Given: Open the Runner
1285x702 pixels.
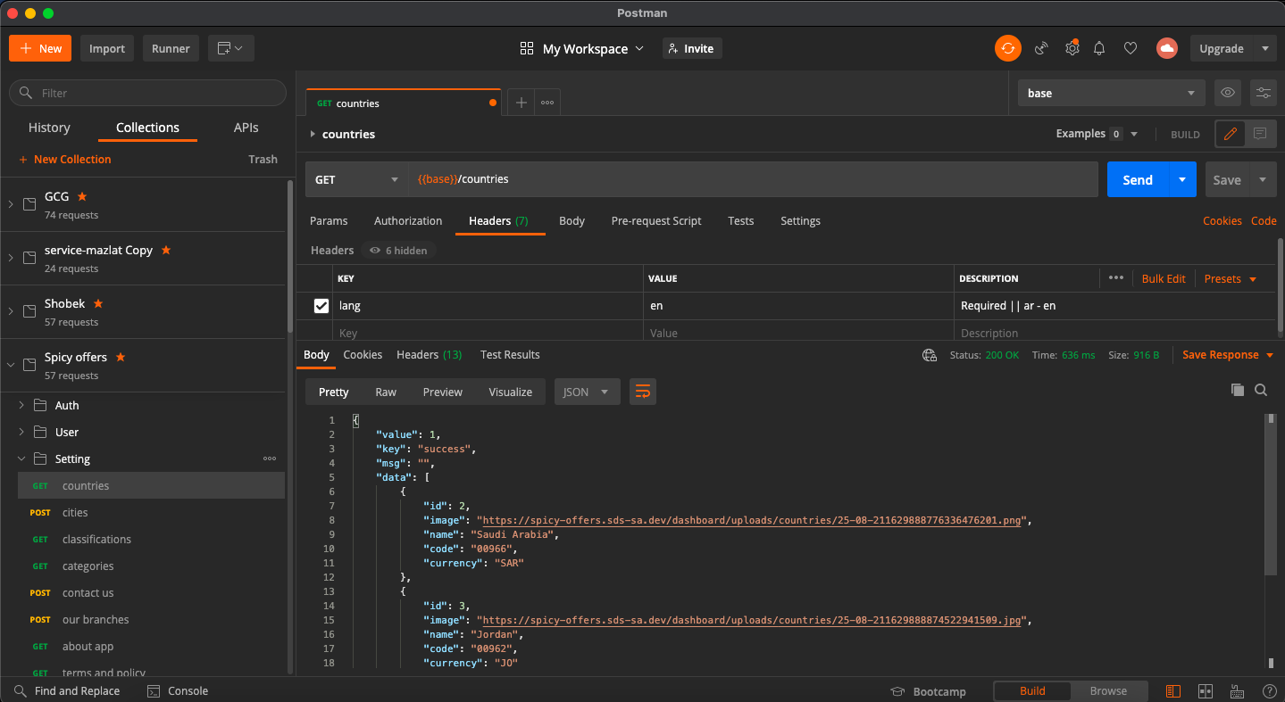Looking at the screenshot, I should (171, 48).
